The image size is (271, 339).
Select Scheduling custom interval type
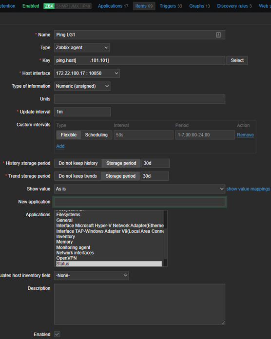(96, 135)
